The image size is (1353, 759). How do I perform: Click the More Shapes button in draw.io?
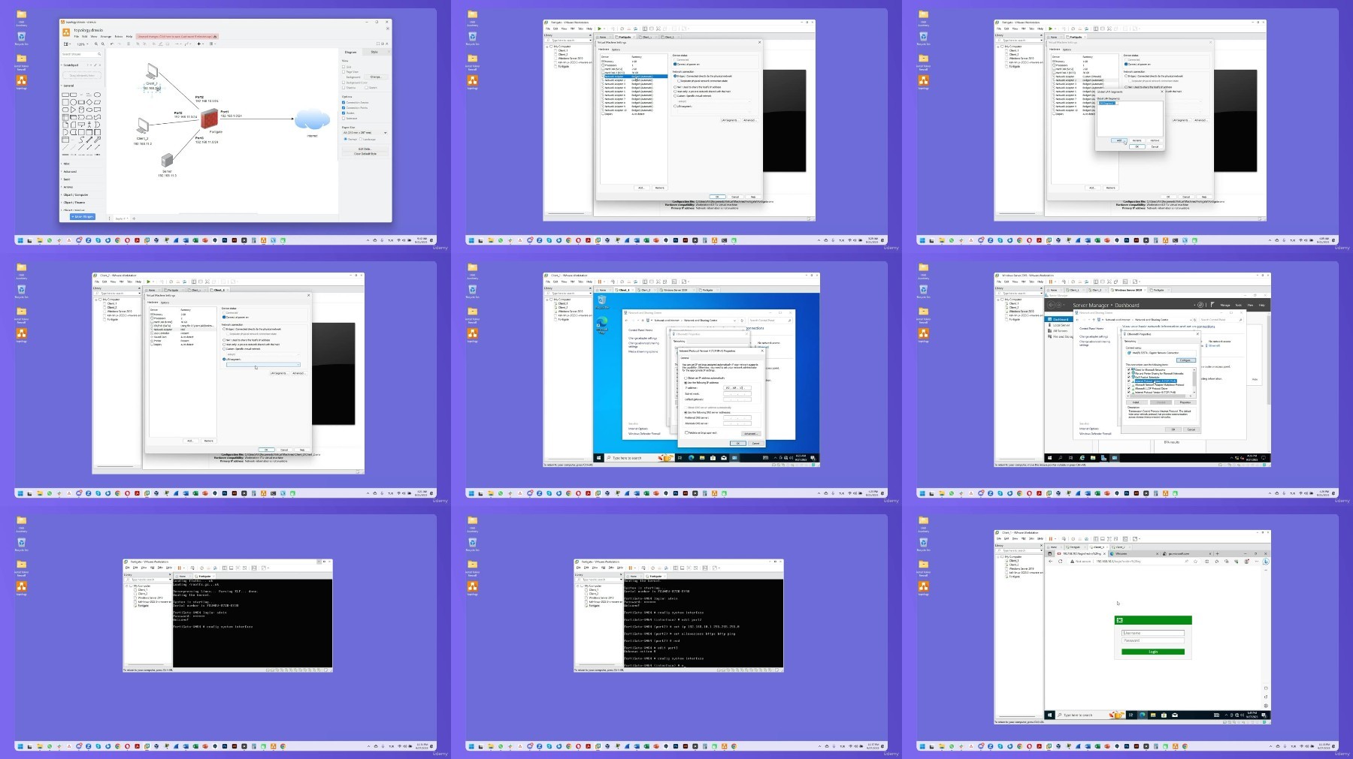pos(83,216)
